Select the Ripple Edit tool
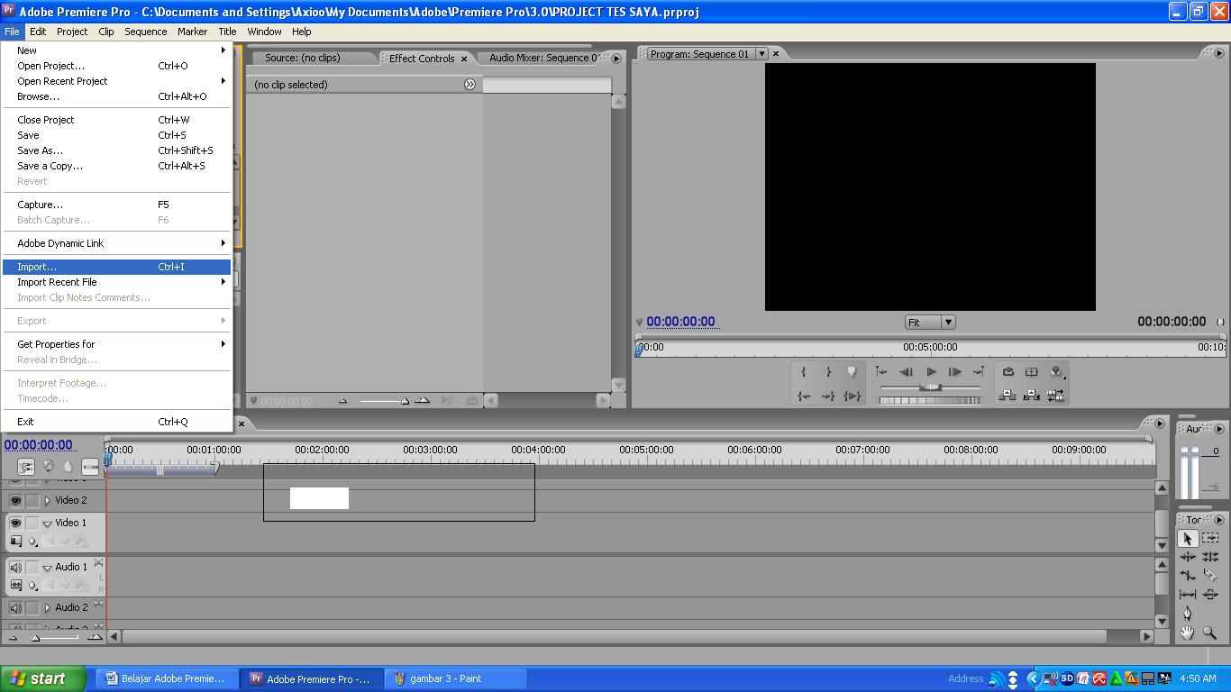The height and width of the screenshot is (692, 1231). coord(1188,557)
